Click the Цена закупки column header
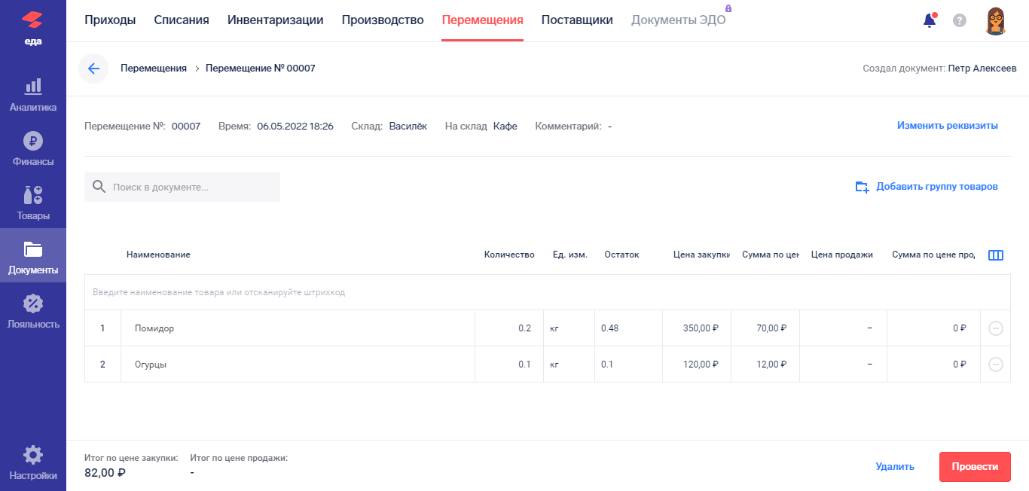Image resolution: width=1029 pixels, height=491 pixels. [x=701, y=255]
